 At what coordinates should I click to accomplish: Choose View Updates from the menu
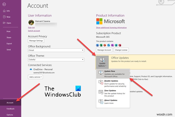click(113, 93)
